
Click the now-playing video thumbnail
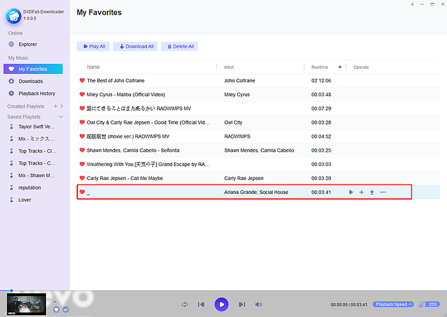point(27,304)
